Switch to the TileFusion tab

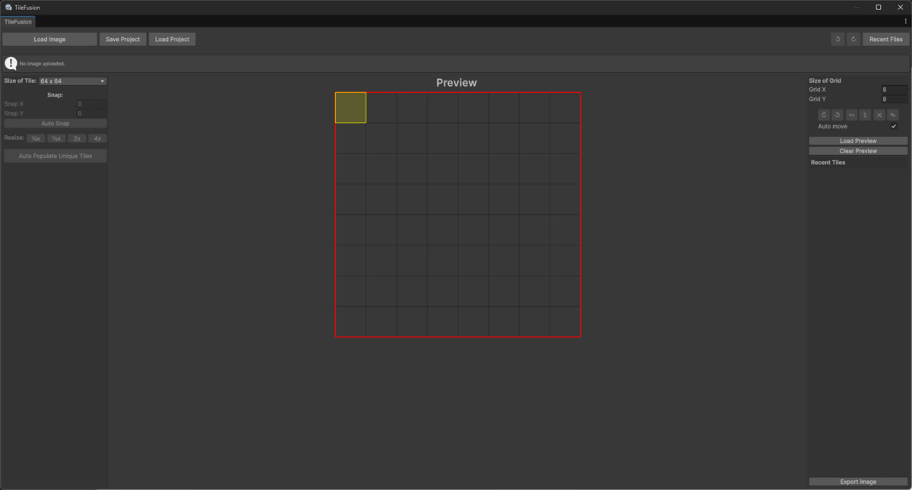17,21
